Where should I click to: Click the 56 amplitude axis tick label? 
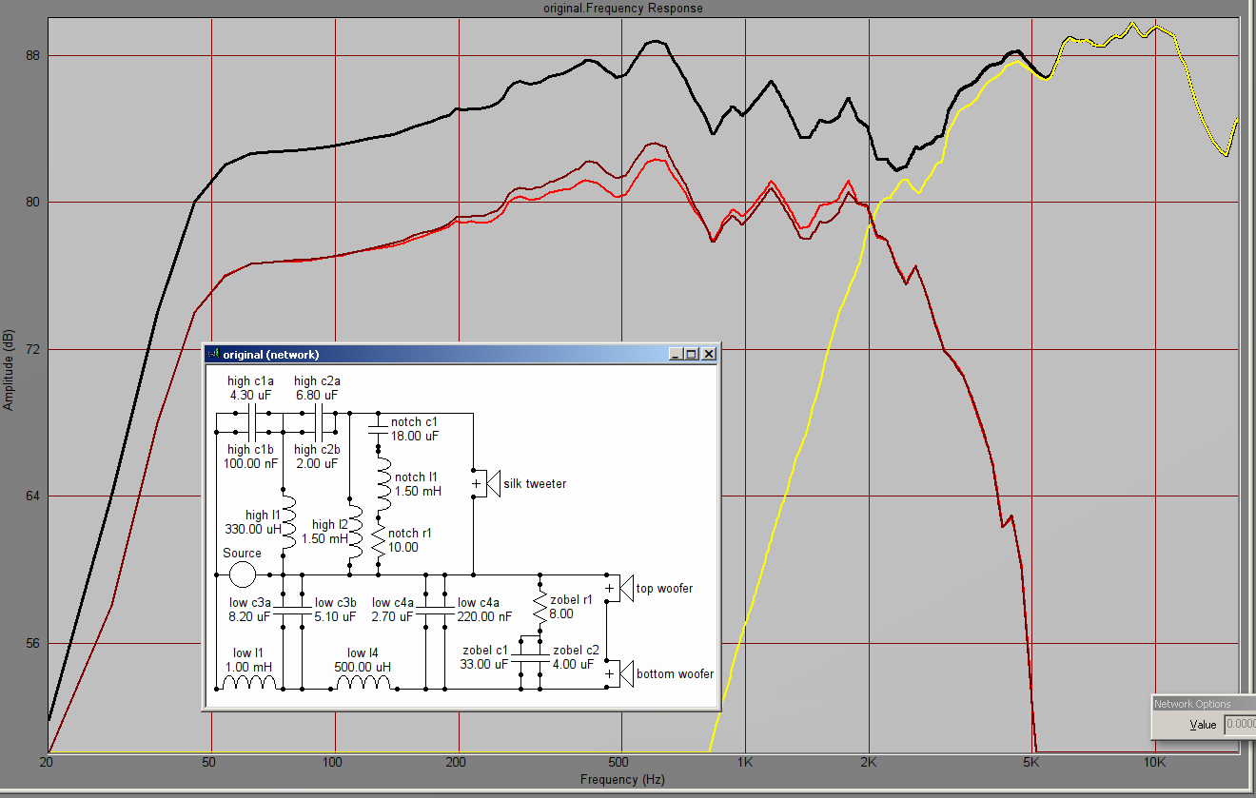[33, 643]
